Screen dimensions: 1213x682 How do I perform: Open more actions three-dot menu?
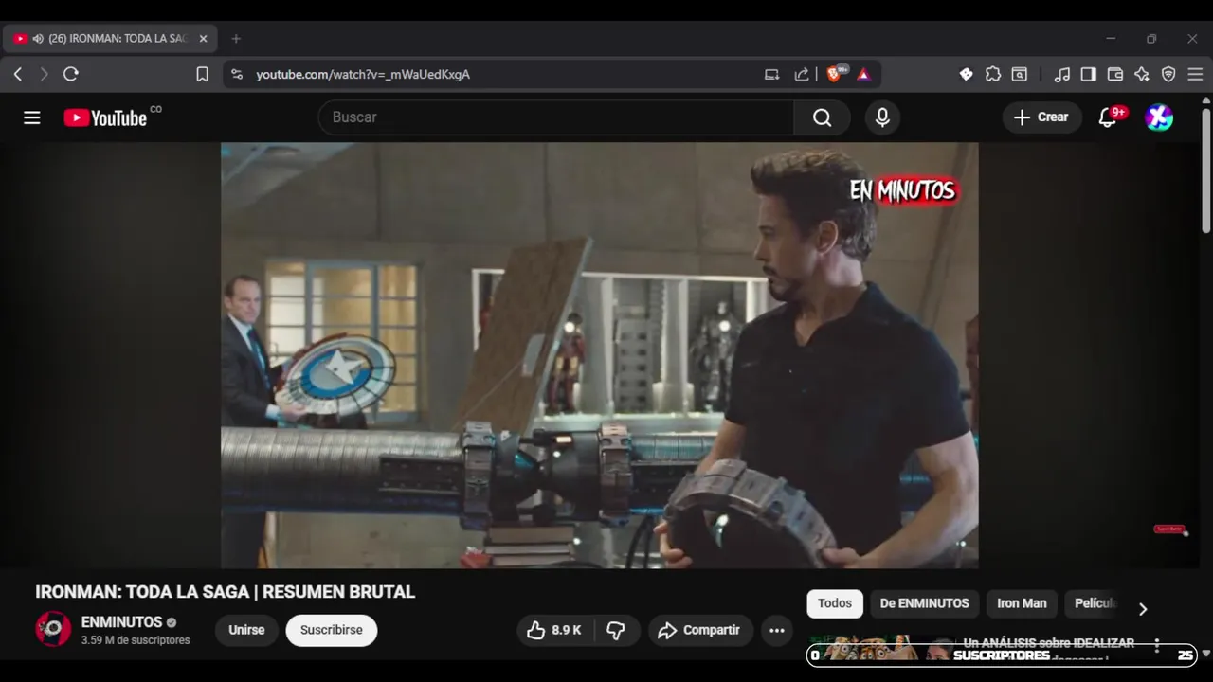pyautogui.click(x=777, y=630)
